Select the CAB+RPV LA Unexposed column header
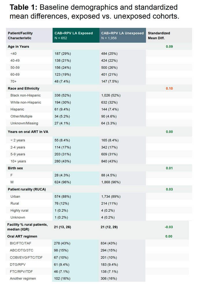 point(122,35)
